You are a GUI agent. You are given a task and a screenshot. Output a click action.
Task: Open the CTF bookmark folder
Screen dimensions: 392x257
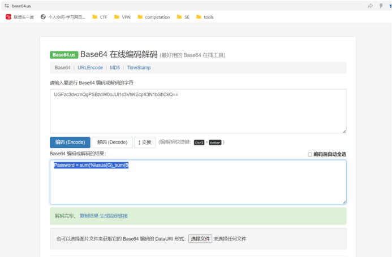click(x=100, y=17)
